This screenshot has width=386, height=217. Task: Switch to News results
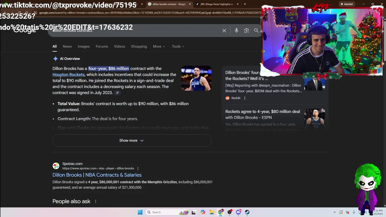click(x=67, y=46)
